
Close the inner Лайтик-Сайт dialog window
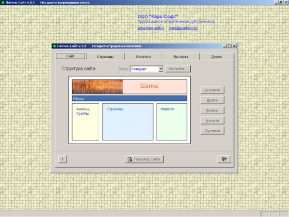click(x=234, y=46)
